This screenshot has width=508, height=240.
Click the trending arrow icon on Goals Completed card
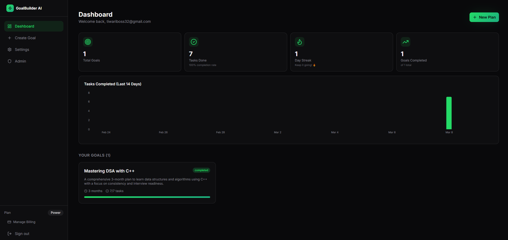pos(405,42)
